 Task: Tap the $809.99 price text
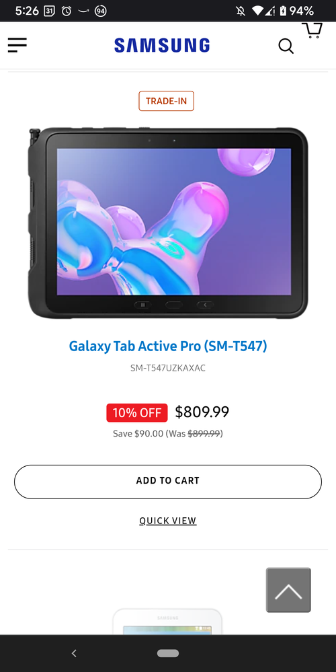(202, 412)
